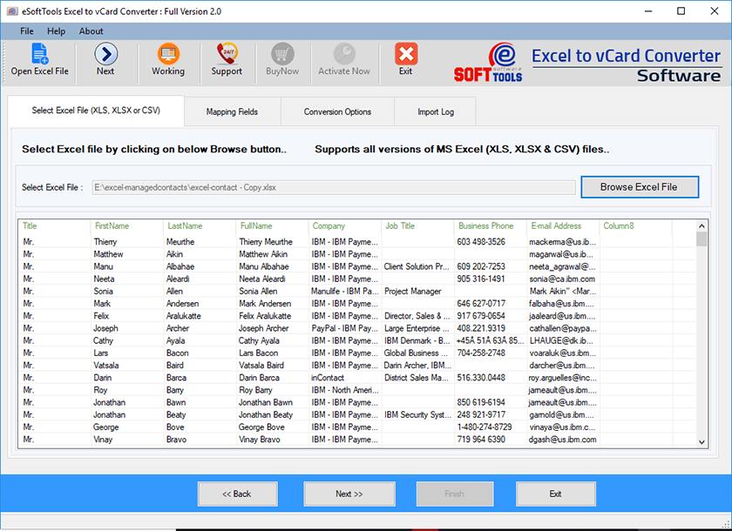Click the table scrollbar down arrow
The height and width of the screenshot is (531, 732).
point(701,442)
